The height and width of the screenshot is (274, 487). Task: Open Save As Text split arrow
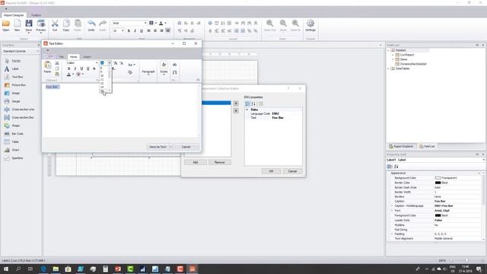pyautogui.click(x=170, y=147)
